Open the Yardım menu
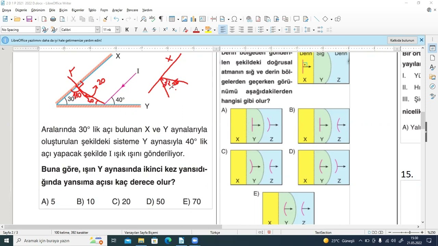The image size is (438, 246). click(x=147, y=10)
